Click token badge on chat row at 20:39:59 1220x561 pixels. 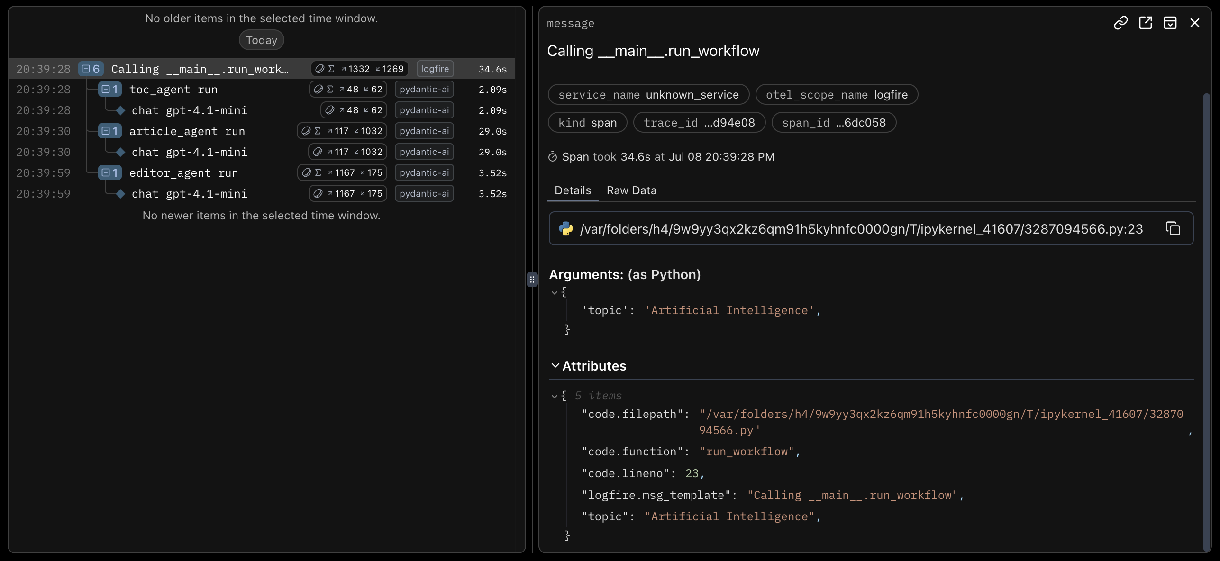tap(348, 194)
